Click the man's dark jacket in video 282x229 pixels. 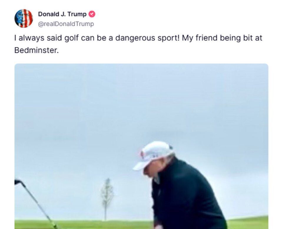coord(188,195)
